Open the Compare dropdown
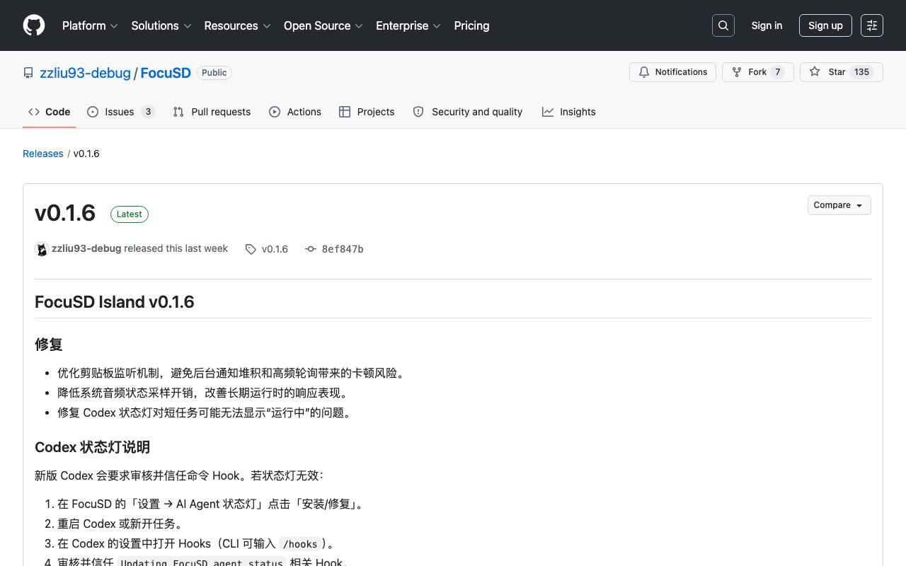The image size is (906, 566). (839, 205)
